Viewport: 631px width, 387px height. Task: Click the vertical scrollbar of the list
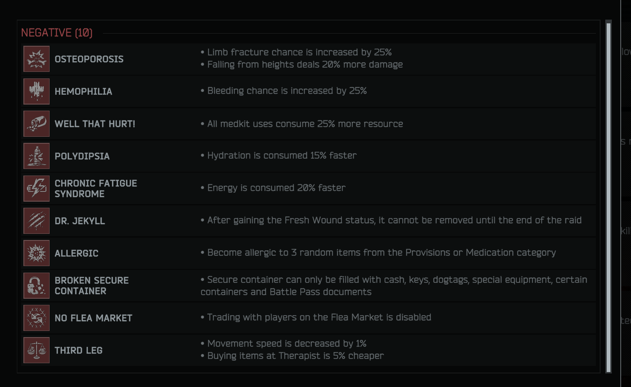pos(609,197)
